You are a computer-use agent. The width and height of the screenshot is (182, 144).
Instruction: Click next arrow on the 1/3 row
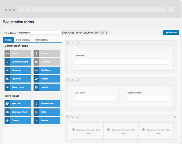pyautogui.click(x=78, y=117)
